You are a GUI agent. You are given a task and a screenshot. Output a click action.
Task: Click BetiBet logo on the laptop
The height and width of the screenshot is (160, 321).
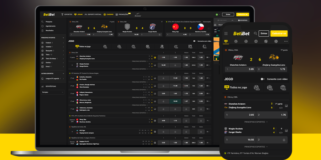click(x=49, y=14)
